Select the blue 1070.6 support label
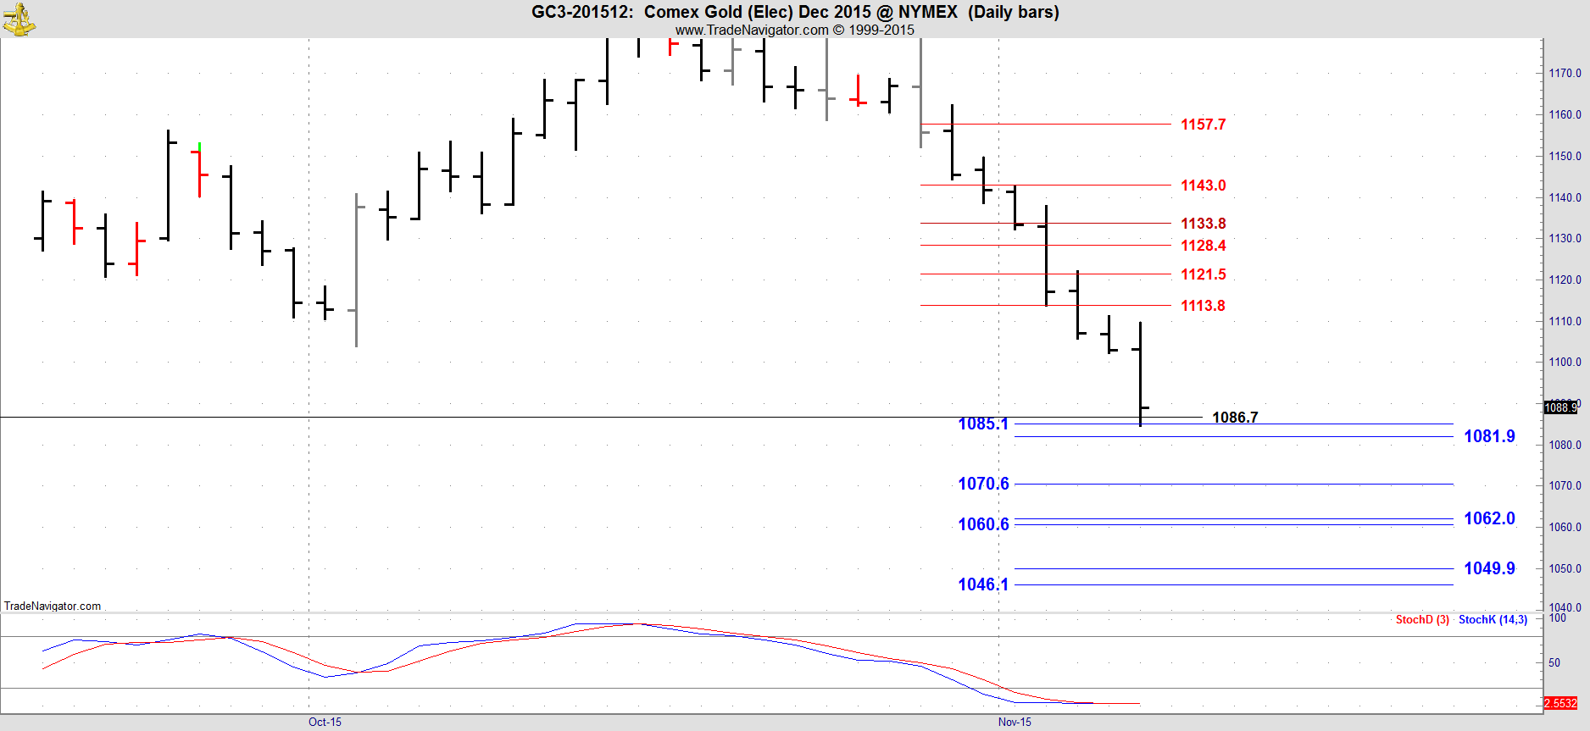Screen dimensions: 1590x731 (x=983, y=484)
